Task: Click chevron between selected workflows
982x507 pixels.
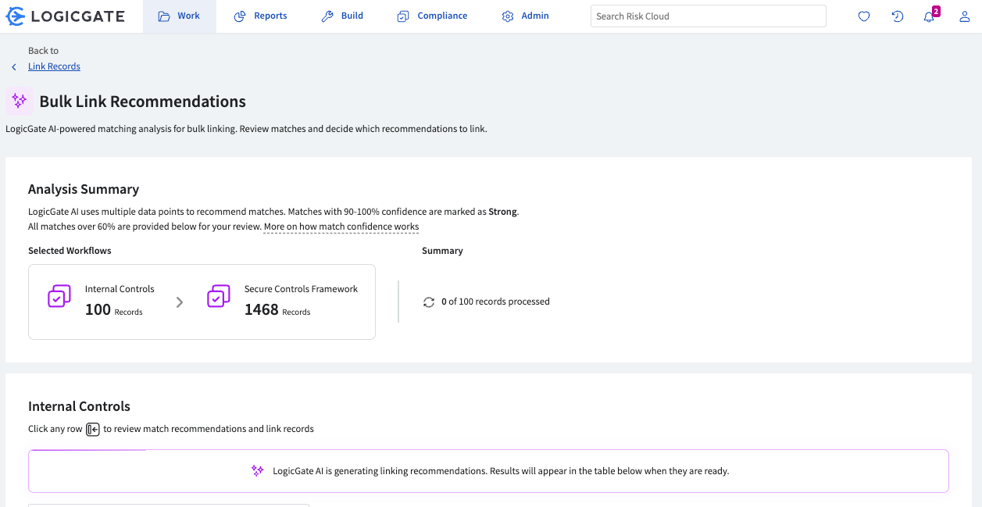Action: [x=180, y=302]
